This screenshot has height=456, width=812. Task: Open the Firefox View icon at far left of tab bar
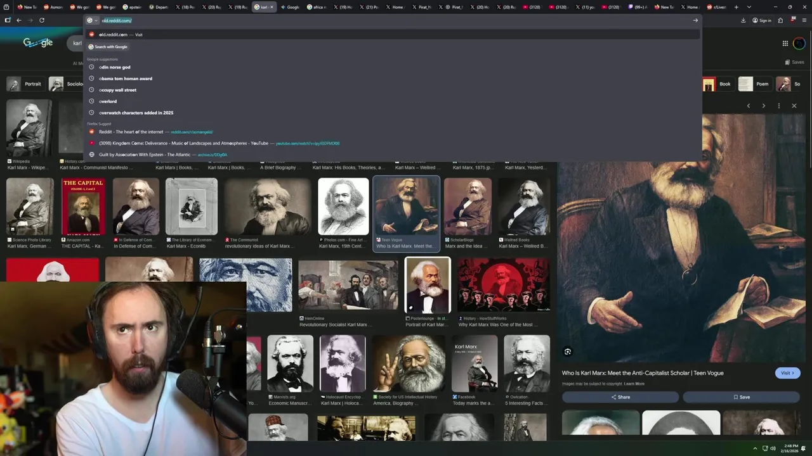(x=7, y=7)
